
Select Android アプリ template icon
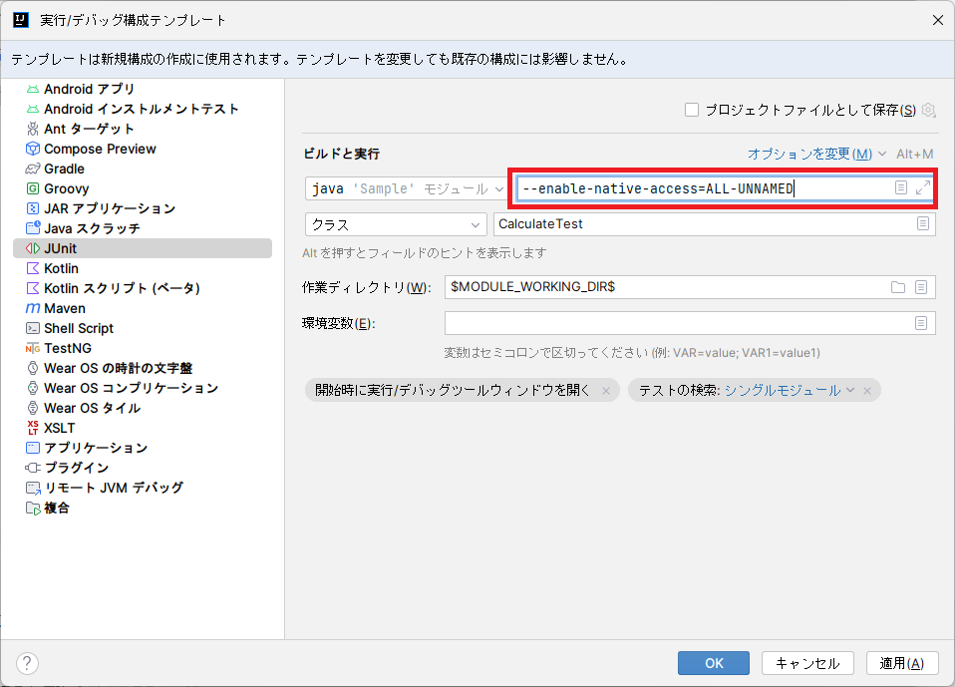(x=33, y=89)
